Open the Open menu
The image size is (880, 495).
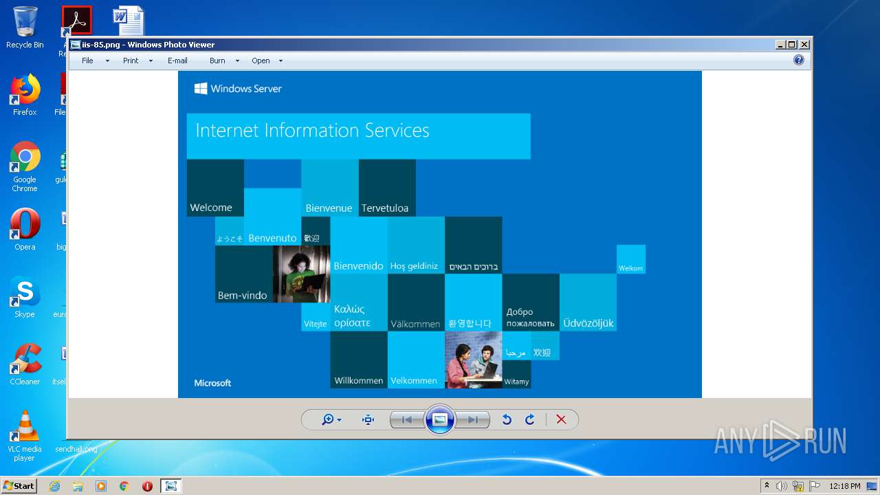261,60
